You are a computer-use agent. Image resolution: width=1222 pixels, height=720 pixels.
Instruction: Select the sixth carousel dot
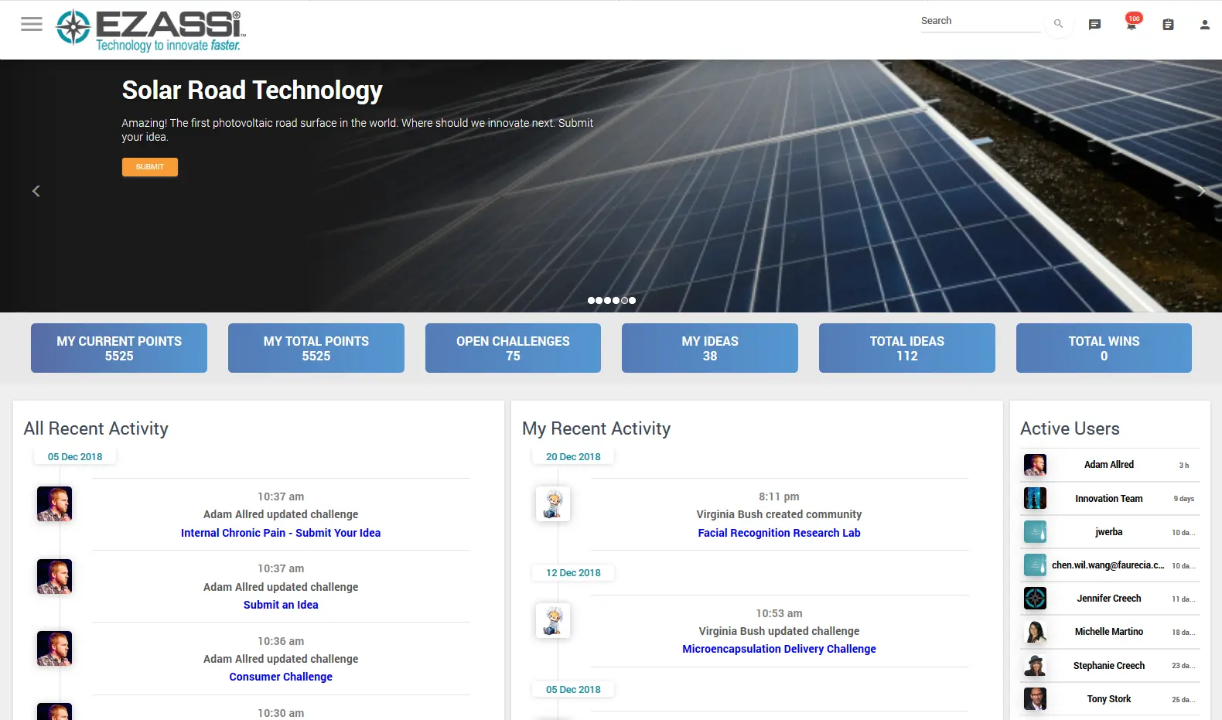click(x=633, y=300)
